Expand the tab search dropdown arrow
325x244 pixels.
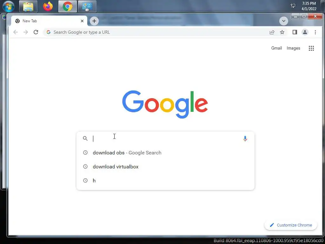coord(283,21)
